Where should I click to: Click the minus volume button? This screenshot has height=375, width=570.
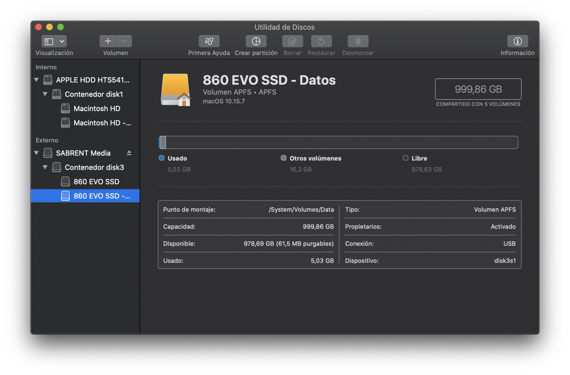124,41
